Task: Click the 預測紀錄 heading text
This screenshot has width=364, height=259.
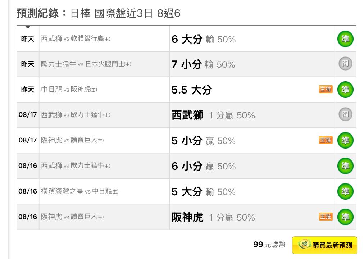Action: coord(38,13)
